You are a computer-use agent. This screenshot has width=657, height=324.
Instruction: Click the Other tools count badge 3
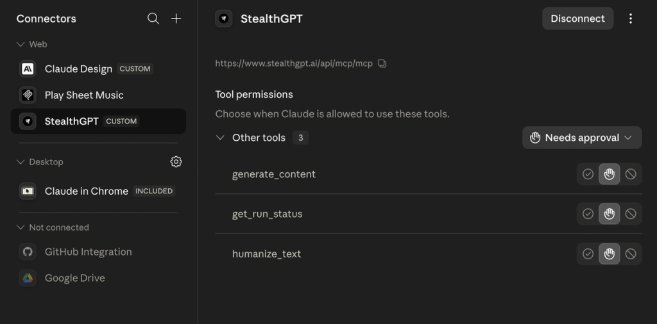300,138
